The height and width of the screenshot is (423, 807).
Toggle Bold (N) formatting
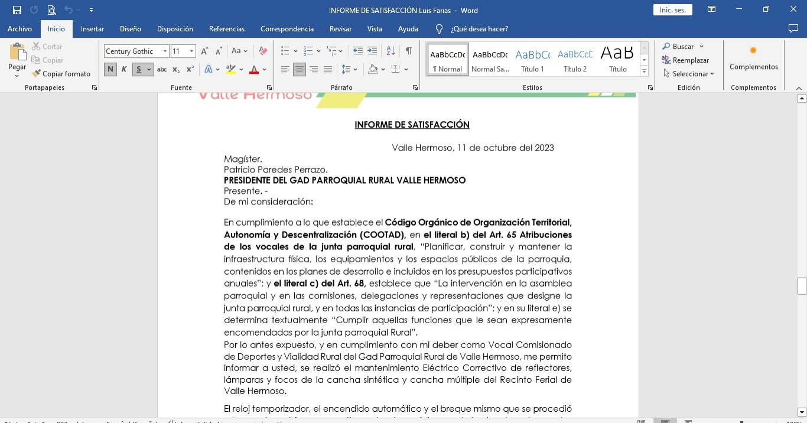pos(110,70)
